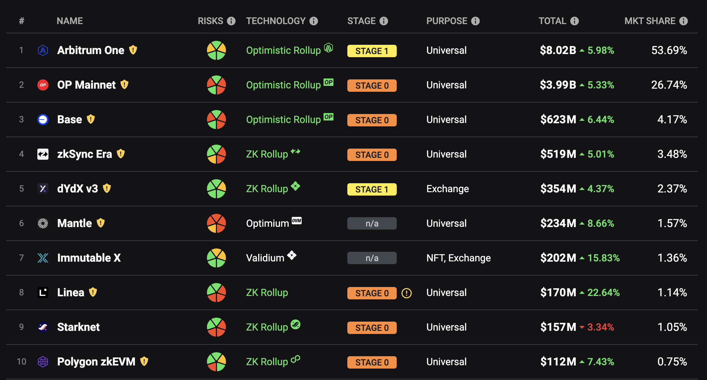Click the OVM badge next to Mantle's Optimium
707x380 pixels.
point(297,221)
